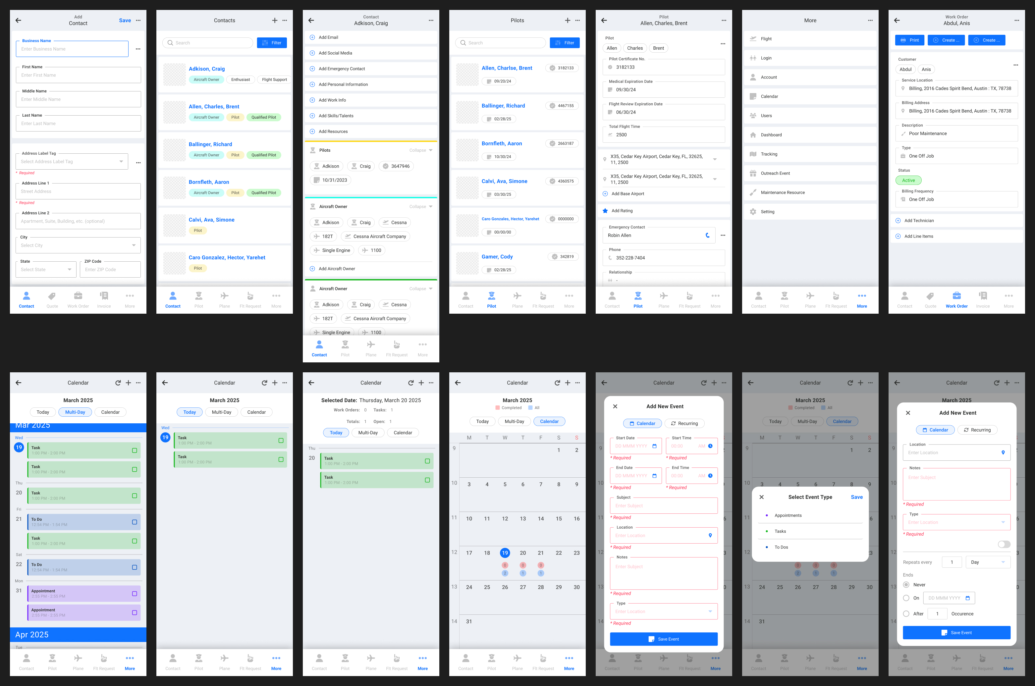The height and width of the screenshot is (686, 1035).
Task: Click the plus icon in Contacts header
Action: pyautogui.click(x=275, y=21)
